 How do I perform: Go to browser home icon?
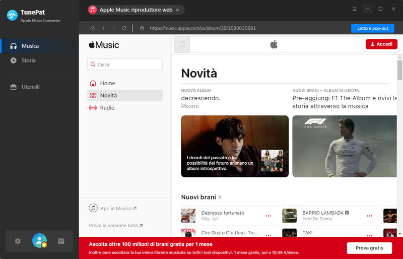(93, 28)
